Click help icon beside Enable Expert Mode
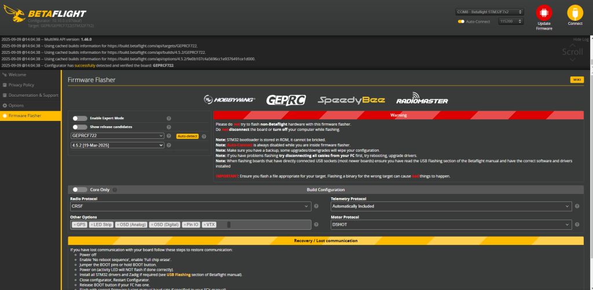The width and height of the screenshot is (593, 290). 169,118
